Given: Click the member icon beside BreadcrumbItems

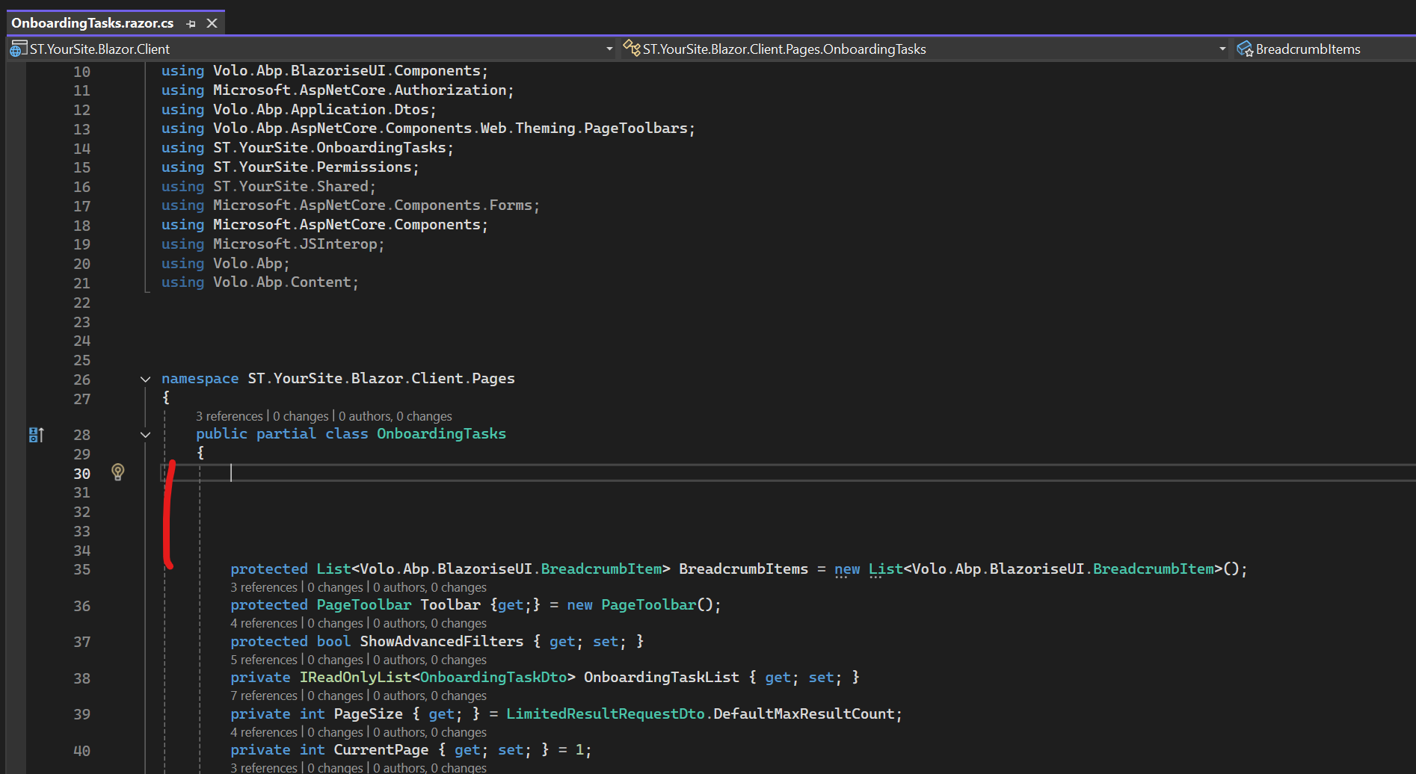Looking at the screenshot, I should pyautogui.click(x=1244, y=49).
